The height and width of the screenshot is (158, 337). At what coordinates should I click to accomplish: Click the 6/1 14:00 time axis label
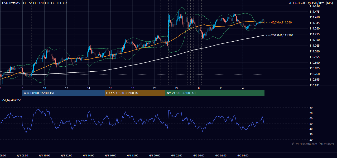(89, 155)
